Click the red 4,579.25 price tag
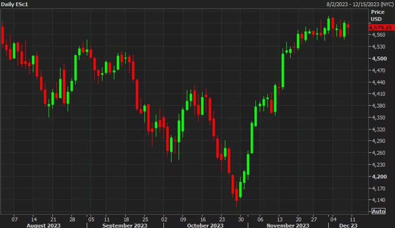 [381, 28]
